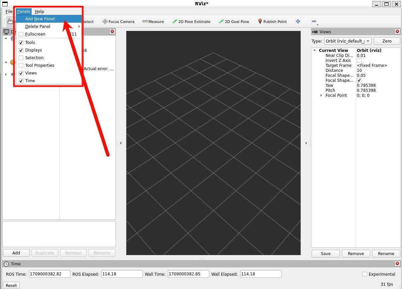This screenshot has width=402, height=289.
Task: Check the Tool Properties panel option
Action: pos(21,66)
